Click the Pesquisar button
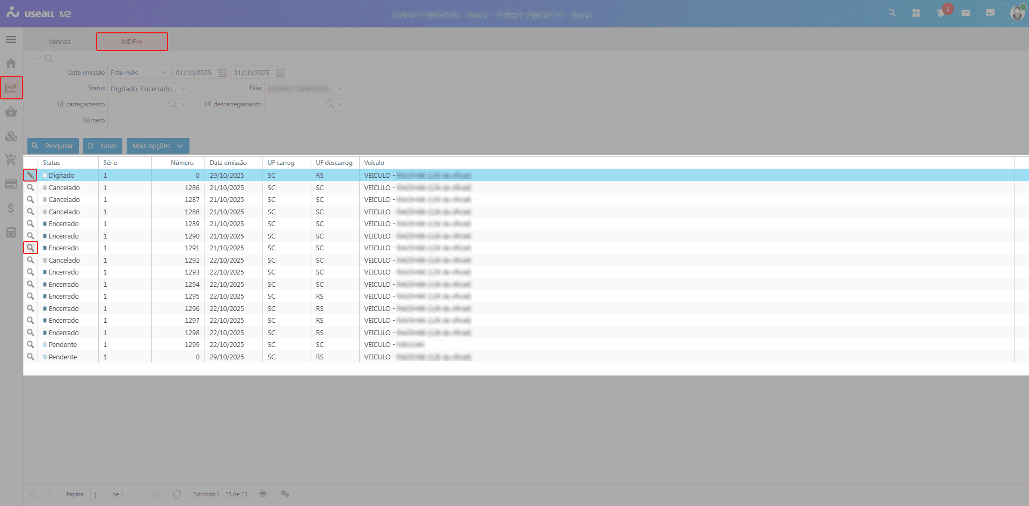This screenshot has height=506, width=1029. [53, 146]
